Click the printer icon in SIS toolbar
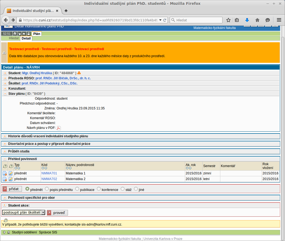 28,34
